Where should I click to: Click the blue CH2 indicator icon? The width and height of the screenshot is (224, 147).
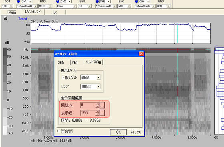(58, 2)
